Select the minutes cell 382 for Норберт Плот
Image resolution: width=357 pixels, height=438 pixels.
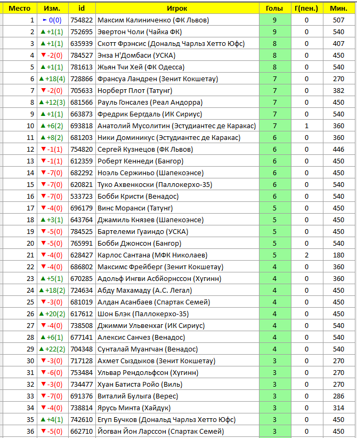(339, 90)
